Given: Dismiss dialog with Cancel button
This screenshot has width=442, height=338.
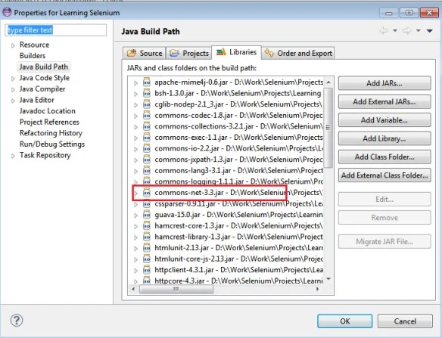Looking at the screenshot, I should [x=405, y=321].
